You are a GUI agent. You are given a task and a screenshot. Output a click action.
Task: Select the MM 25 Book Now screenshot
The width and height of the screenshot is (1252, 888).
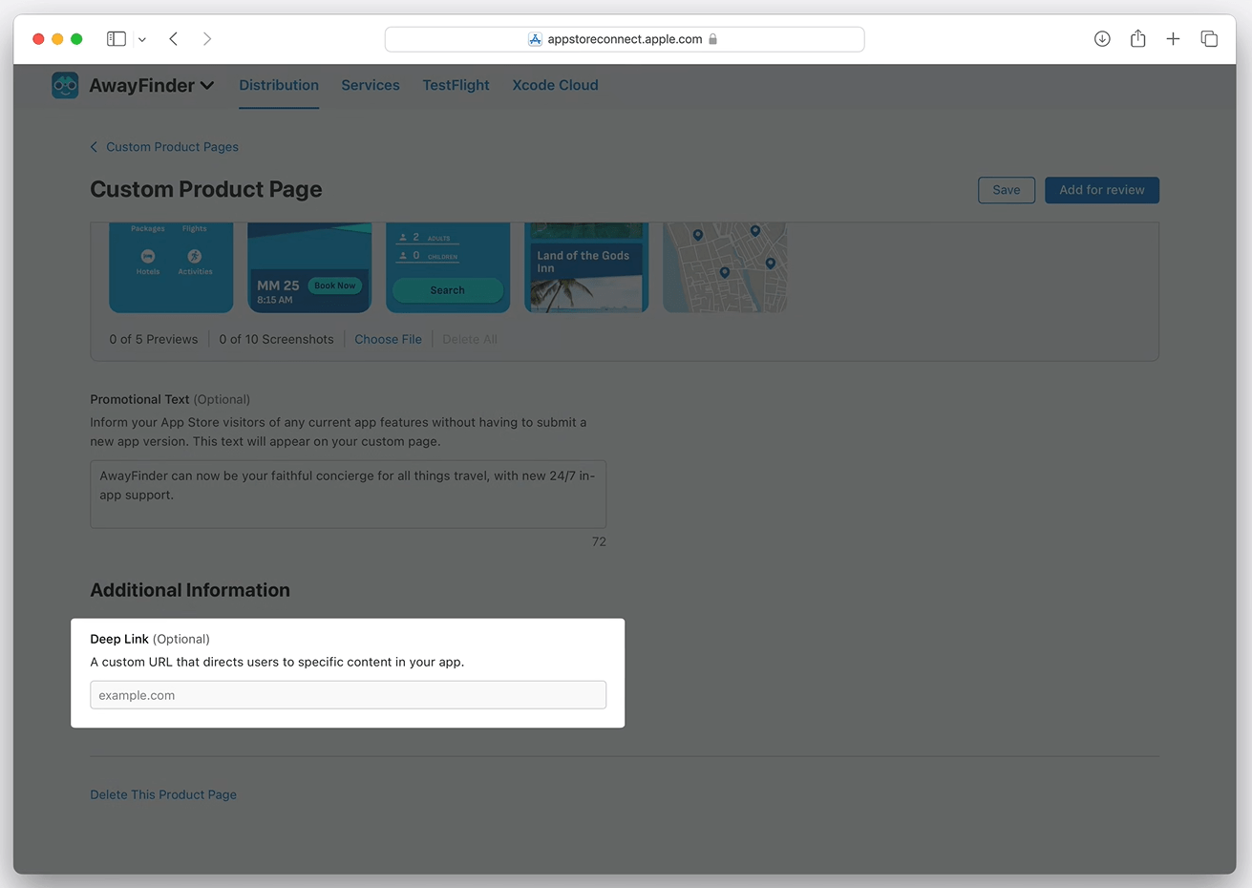click(309, 267)
